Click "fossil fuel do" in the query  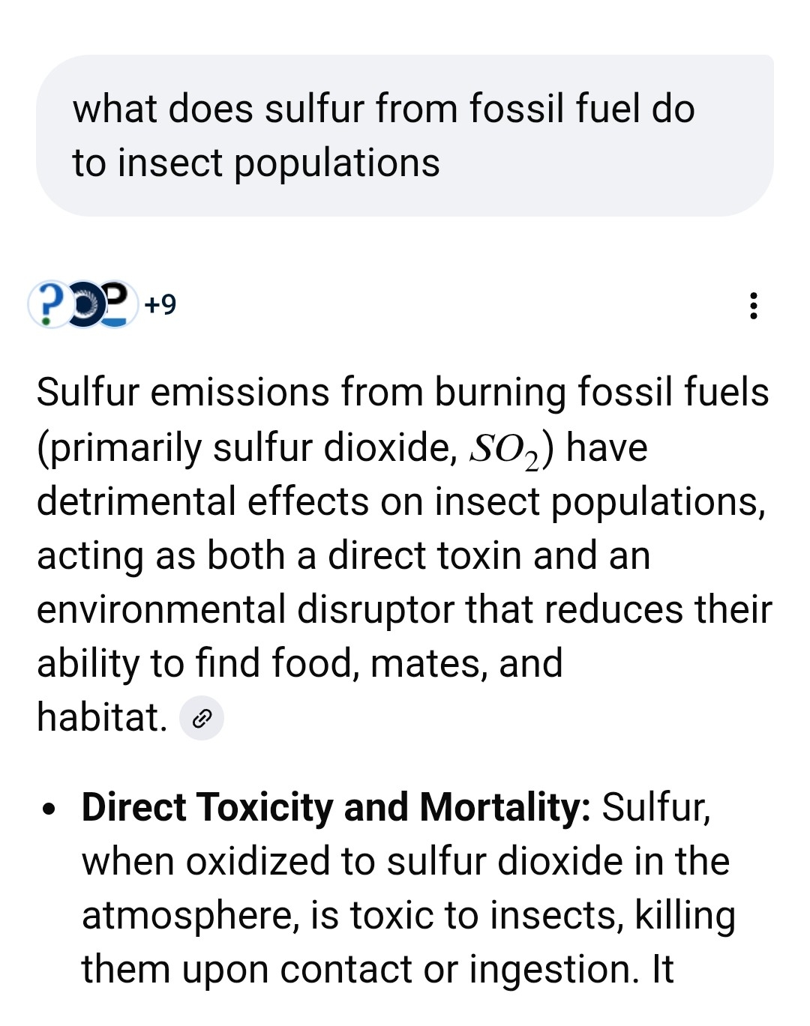coord(582,109)
